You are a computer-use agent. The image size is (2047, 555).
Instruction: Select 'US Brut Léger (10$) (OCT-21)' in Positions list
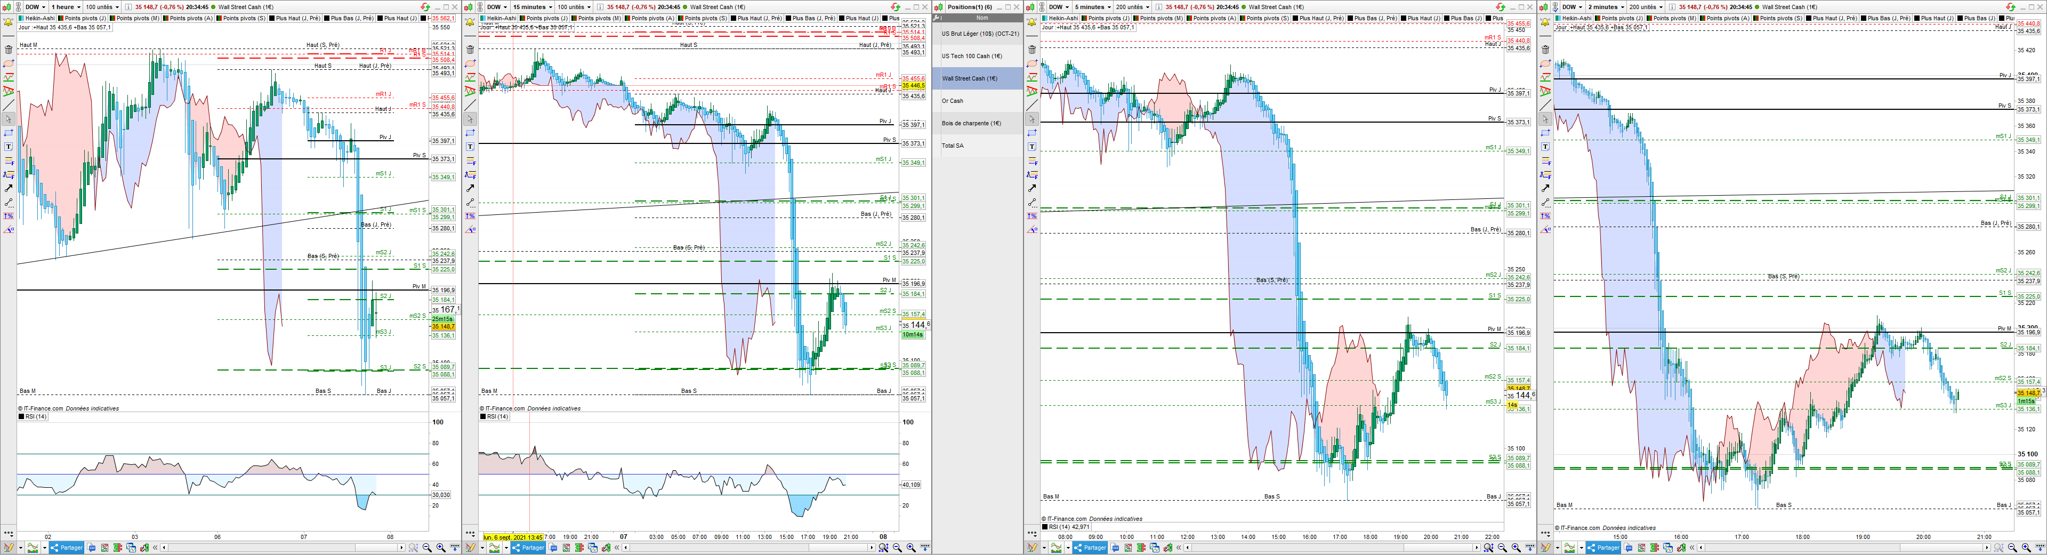pyautogui.click(x=978, y=34)
